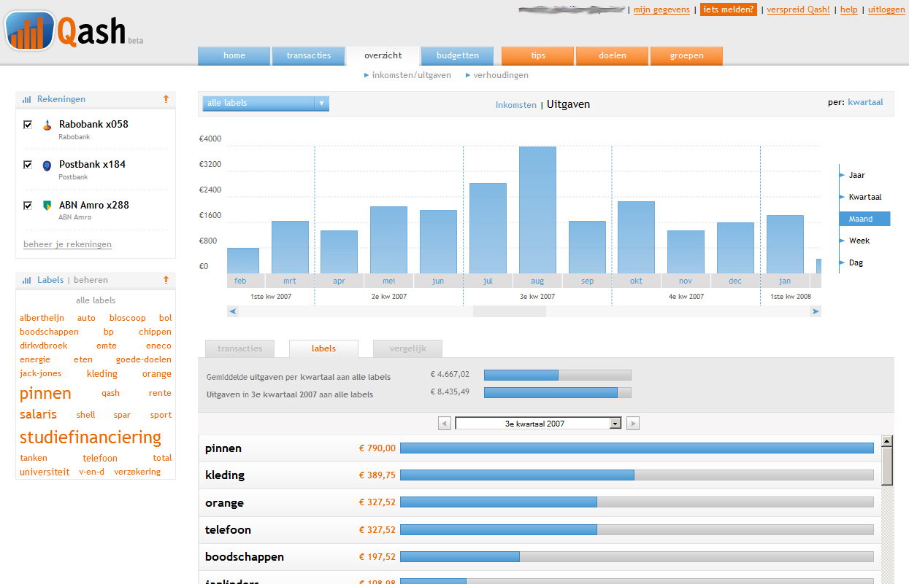Click the Rabobank bank icon
The height and width of the screenshot is (584, 909).
pos(47,124)
